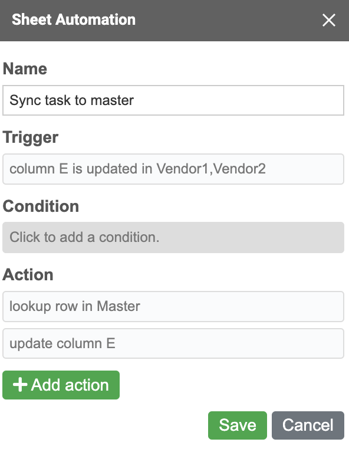Click the plus icon on Add action
This screenshot has width=349, height=452.
click(x=20, y=385)
